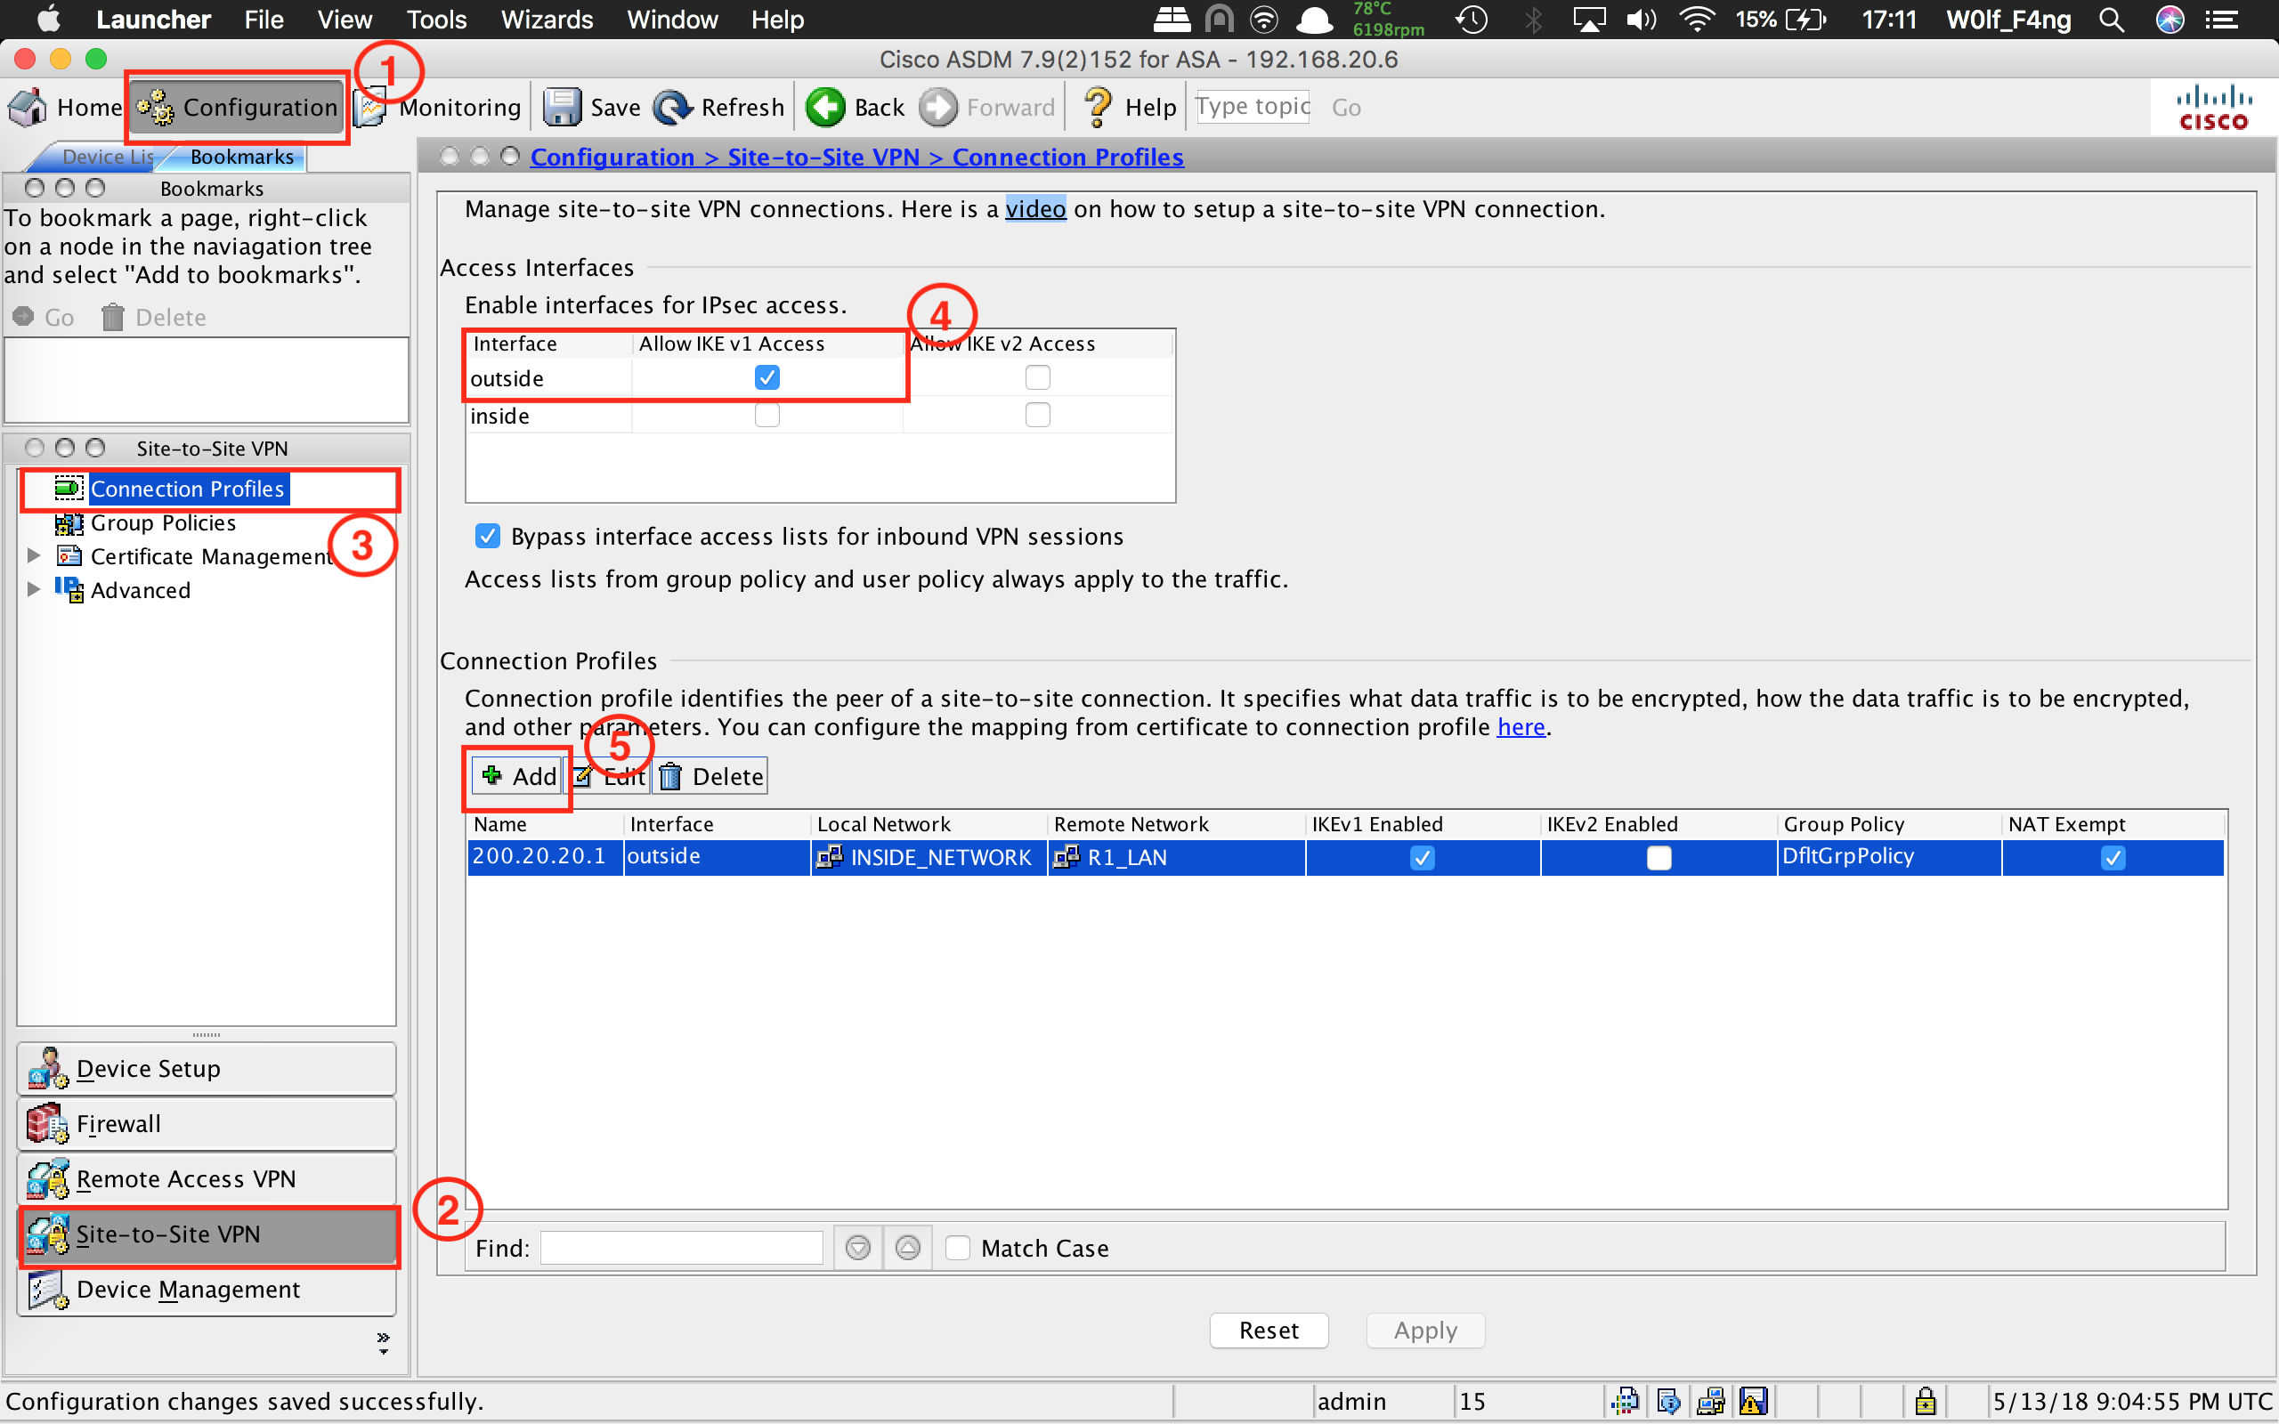The image size is (2279, 1424).
Task: Click the Save toolbar icon
Action: coord(563,108)
